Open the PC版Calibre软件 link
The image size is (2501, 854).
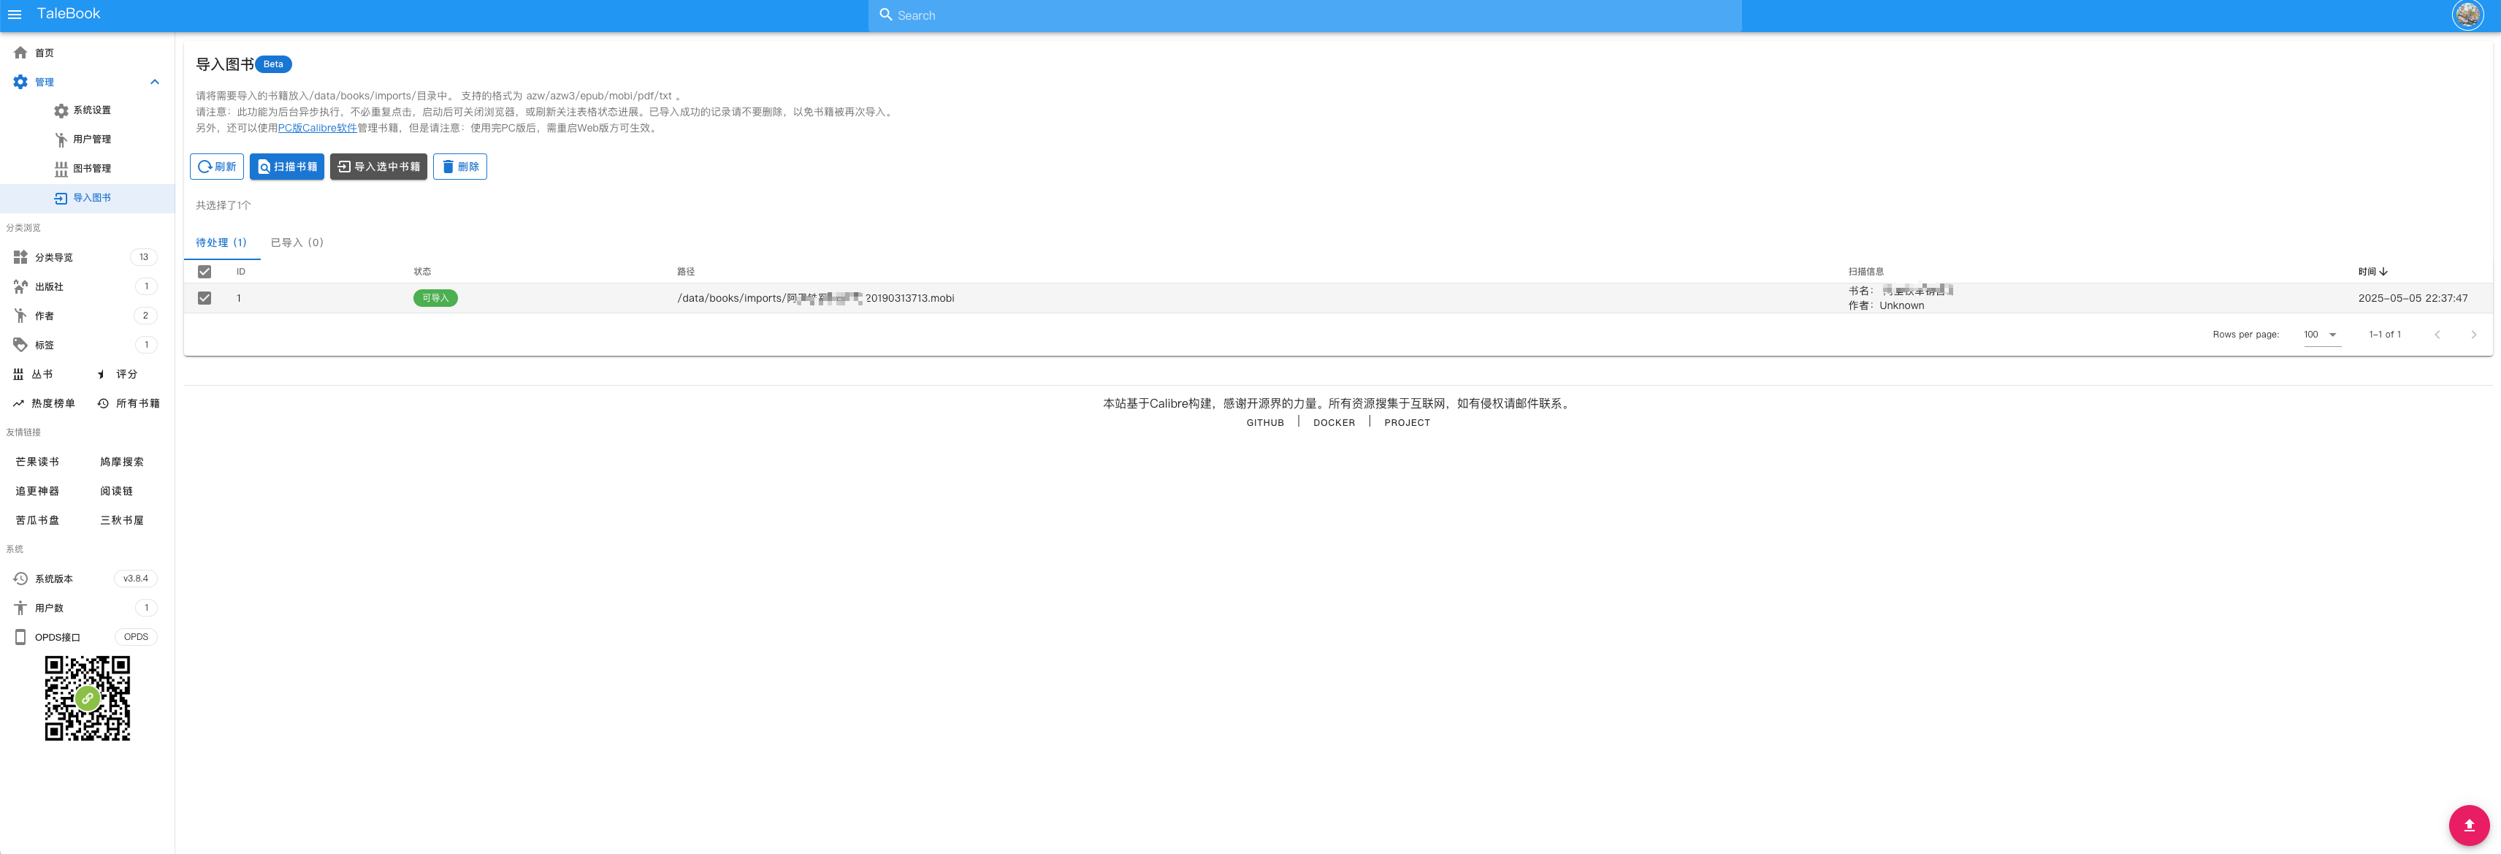pyautogui.click(x=316, y=129)
